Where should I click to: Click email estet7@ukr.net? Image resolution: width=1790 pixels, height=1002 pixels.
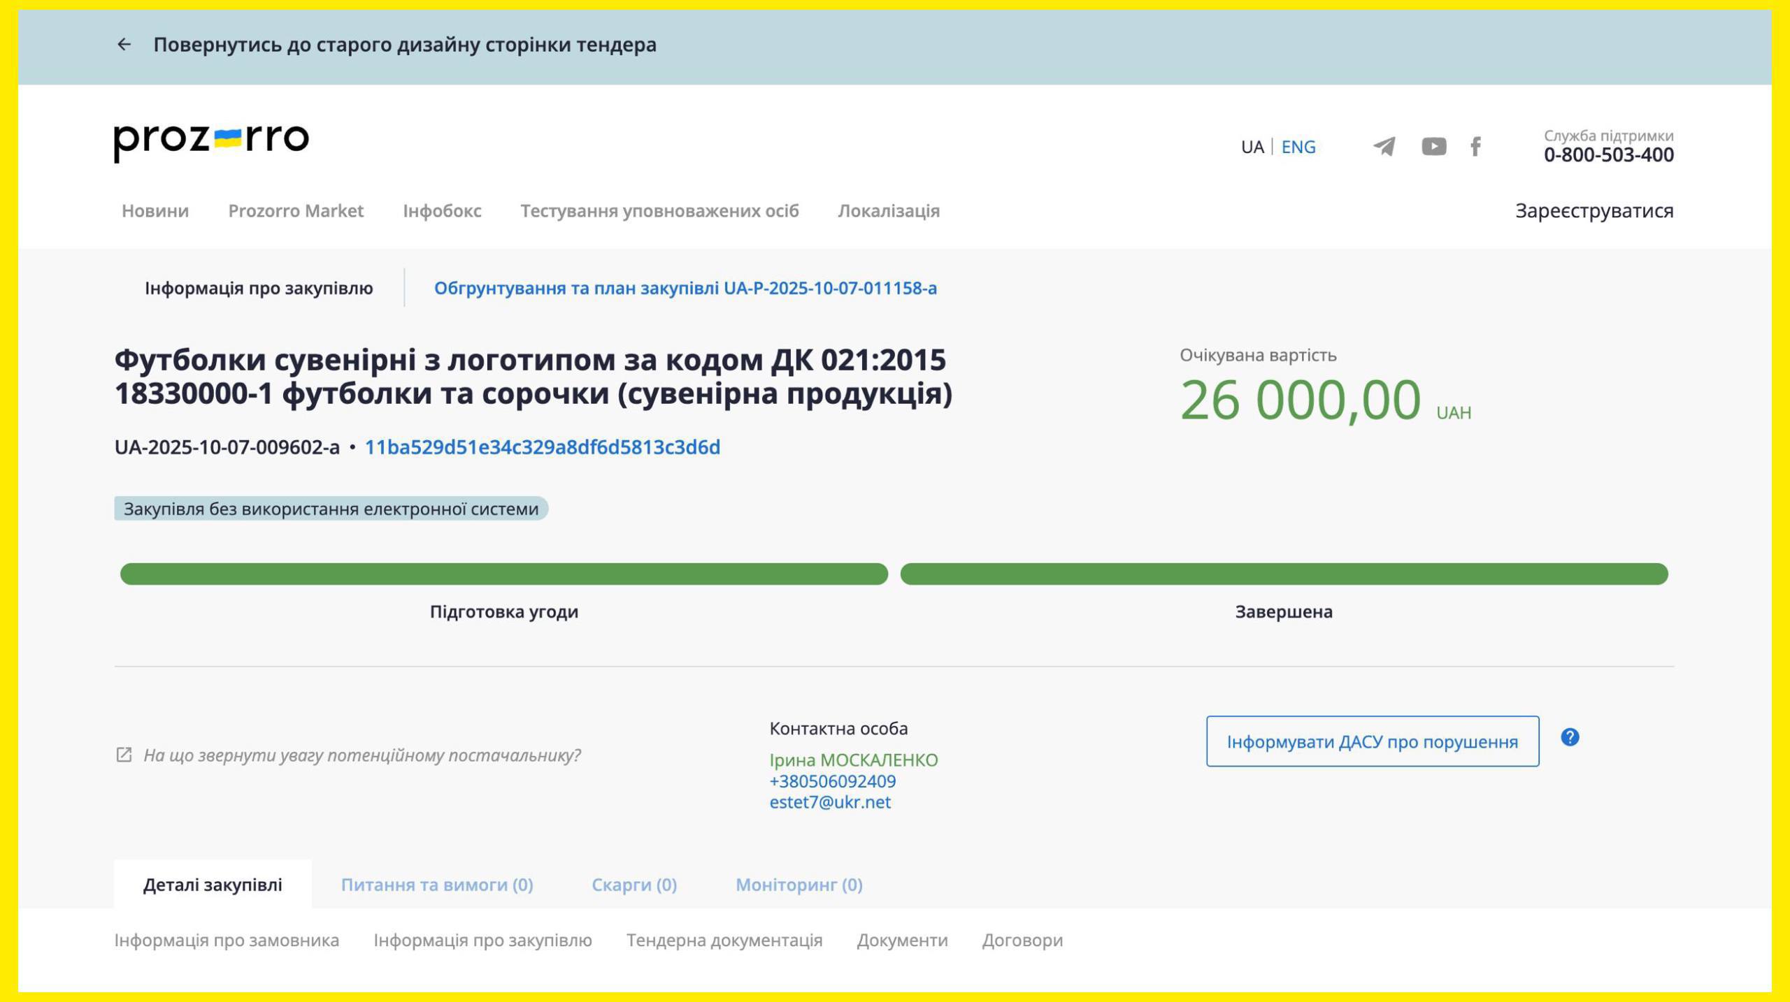coord(830,802)
